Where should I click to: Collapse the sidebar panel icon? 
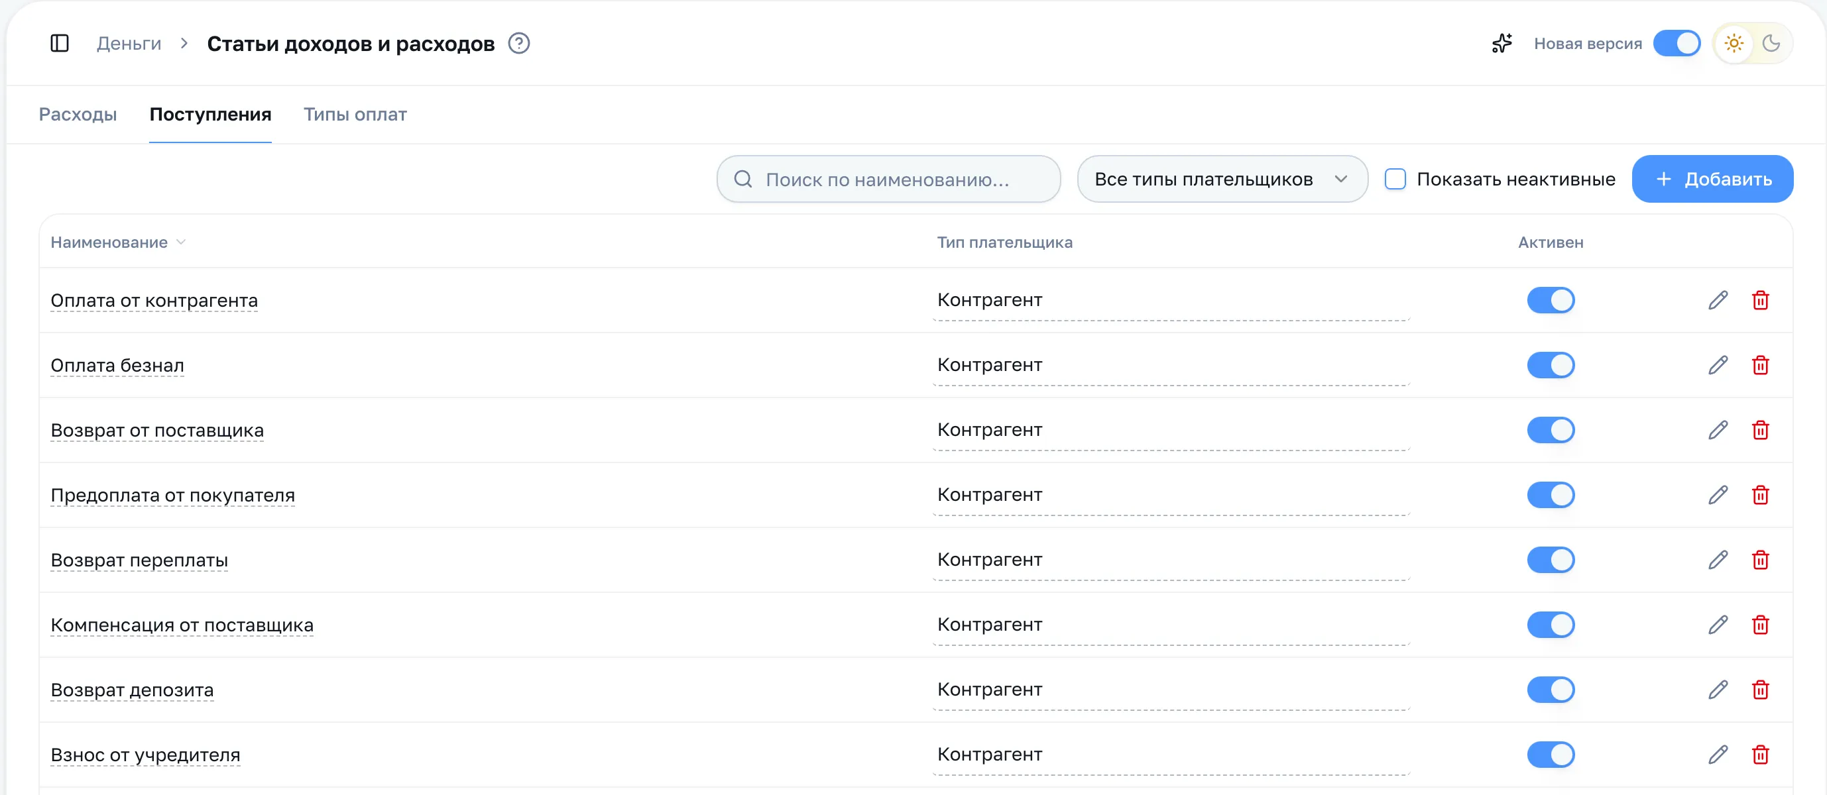[60, 43]
